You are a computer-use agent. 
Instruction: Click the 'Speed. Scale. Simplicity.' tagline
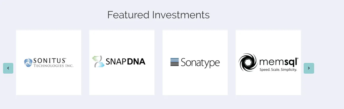click(x=278, y=70)
